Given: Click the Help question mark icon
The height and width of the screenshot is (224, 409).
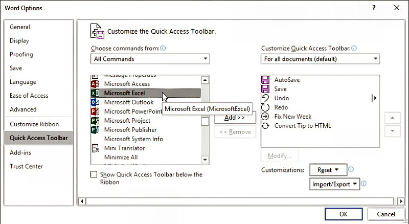Looking at the screenshot, I should click(374, 8).
